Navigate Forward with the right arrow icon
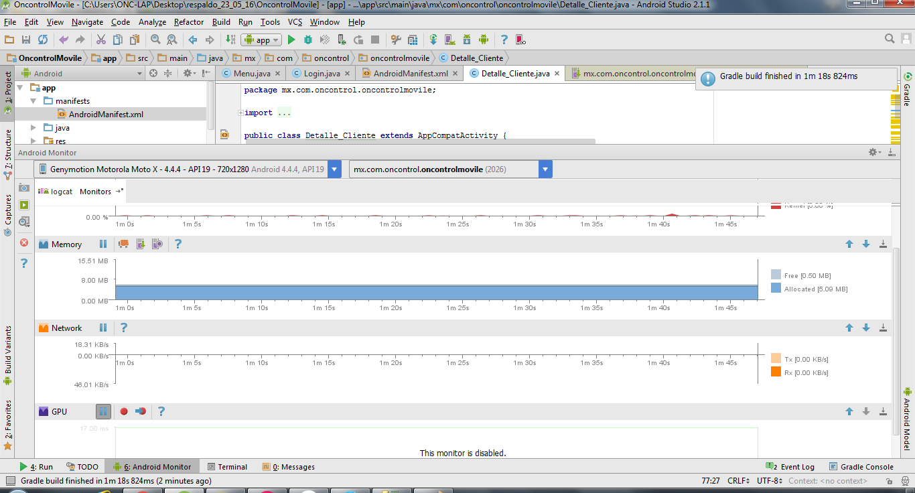Image resolution: width=915 pixels, height=493 pixels. click(x=210, y=40)
